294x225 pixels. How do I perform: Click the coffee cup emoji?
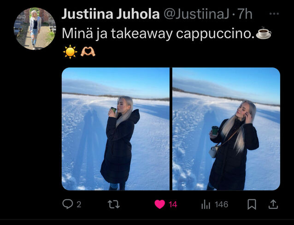pyautogui.click(x=264, y=33)
